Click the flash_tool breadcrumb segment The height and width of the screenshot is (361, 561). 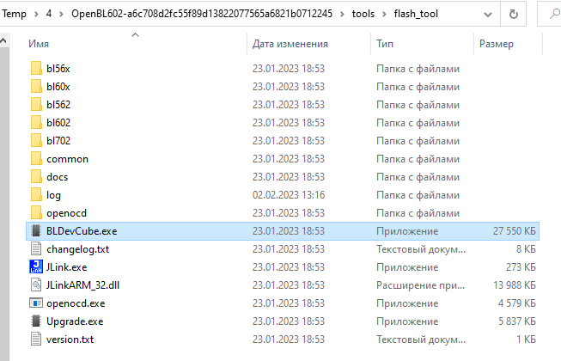coord(416,14)
